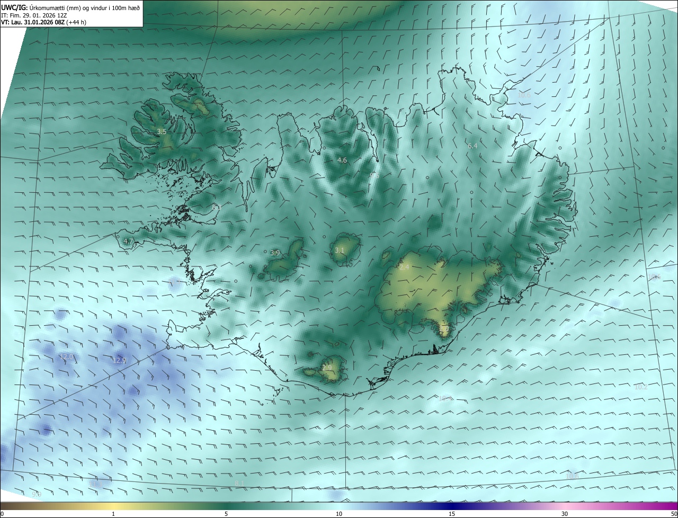Click the 15 label on the color scale
Viewport: 678px width, 518px height.
coord(452,514)
